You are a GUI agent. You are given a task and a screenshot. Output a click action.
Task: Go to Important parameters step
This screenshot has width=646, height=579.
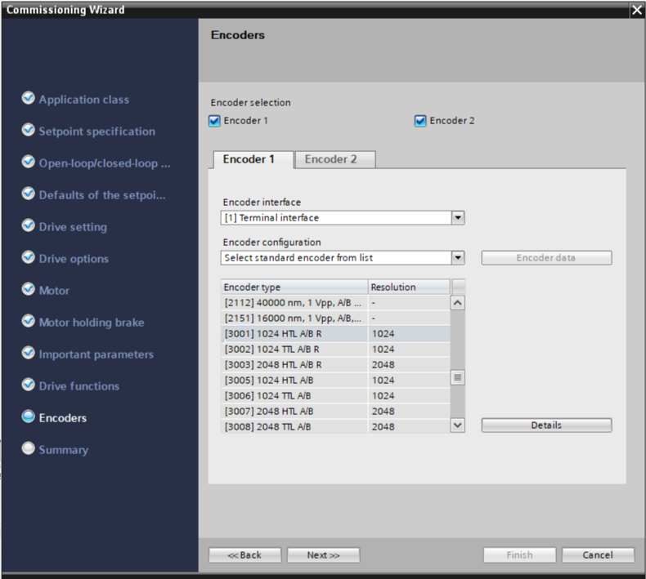pyautogui.click(x=95, y=354)
